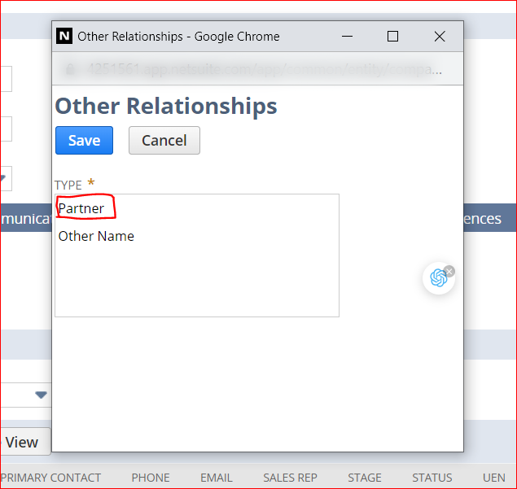The height and width of the screenshot is (489, 517).
Task: Minimize the Other Relationships popup window
Action: pos(347,37)
